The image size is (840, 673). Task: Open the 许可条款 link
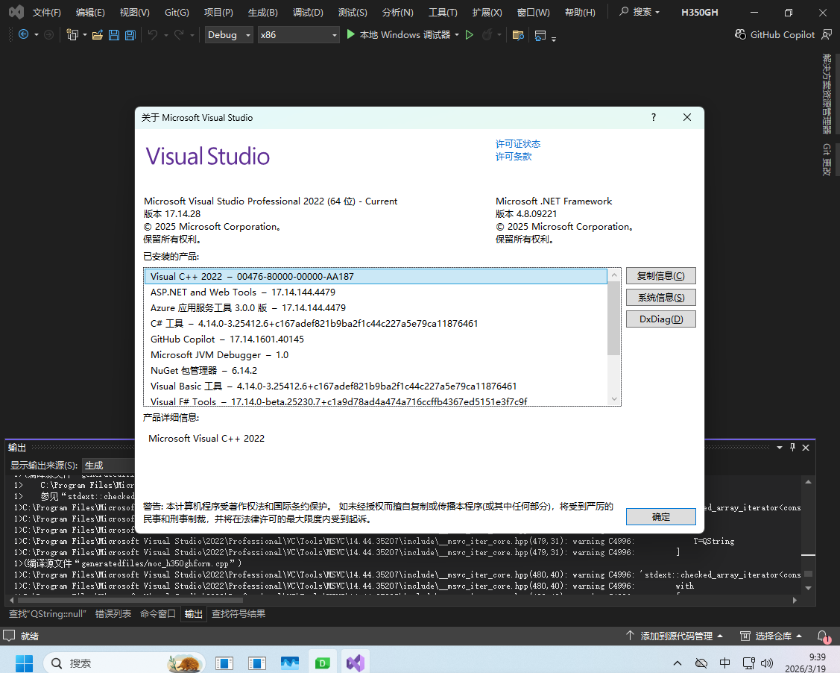click(x=514, y=157)
